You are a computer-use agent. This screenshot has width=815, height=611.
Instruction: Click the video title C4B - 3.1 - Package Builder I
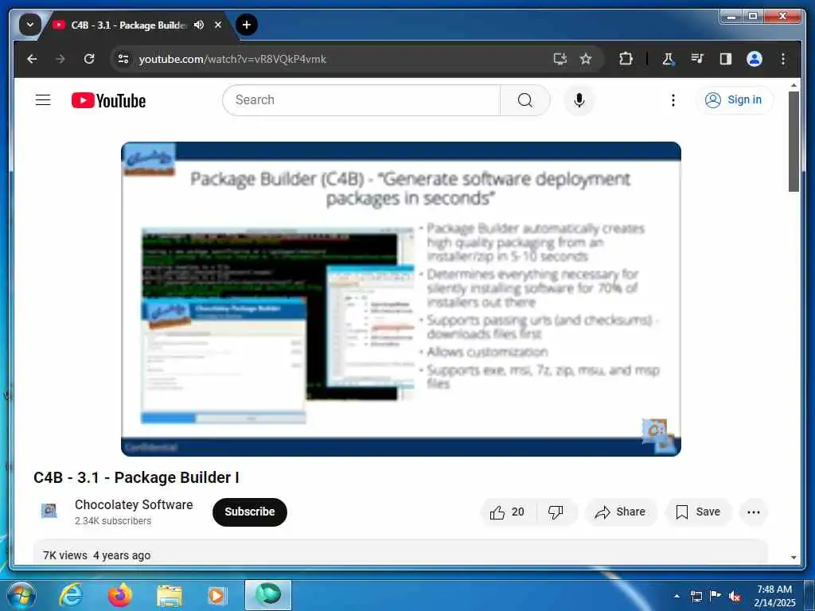click(x=136, y=477)
